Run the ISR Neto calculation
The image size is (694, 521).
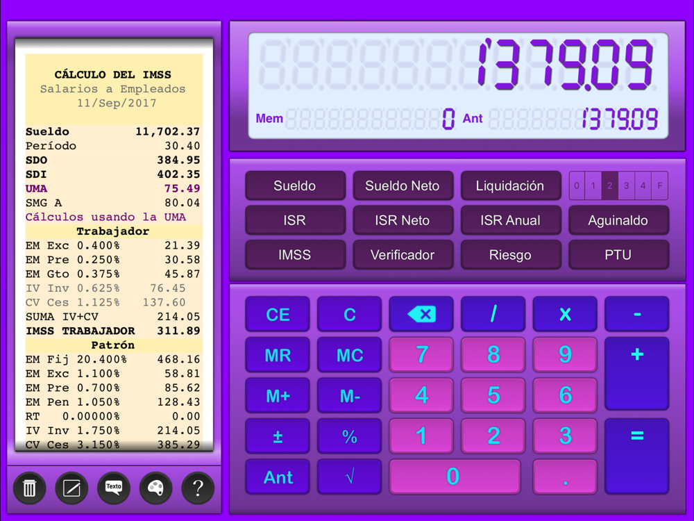(403, 220)
